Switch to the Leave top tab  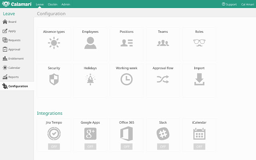click(x=40, y=4)
